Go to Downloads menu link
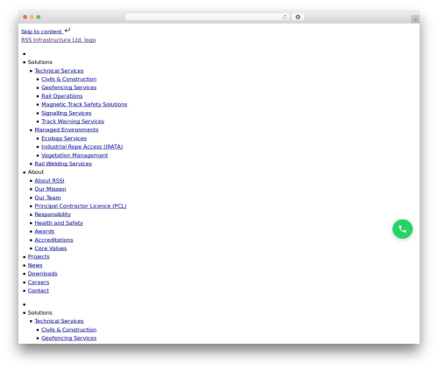The width and height of the screenshot is (438, 370). [x=42, y=274]
